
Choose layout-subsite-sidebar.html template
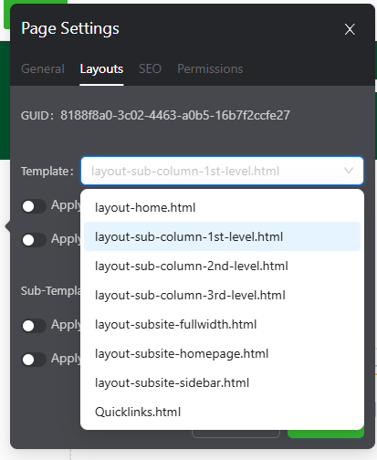pyautogui.click(x=222, y=382)
